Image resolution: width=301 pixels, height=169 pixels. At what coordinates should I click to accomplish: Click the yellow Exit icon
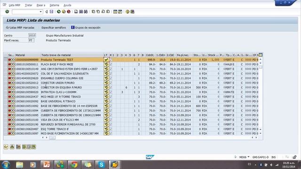[64, 12]
